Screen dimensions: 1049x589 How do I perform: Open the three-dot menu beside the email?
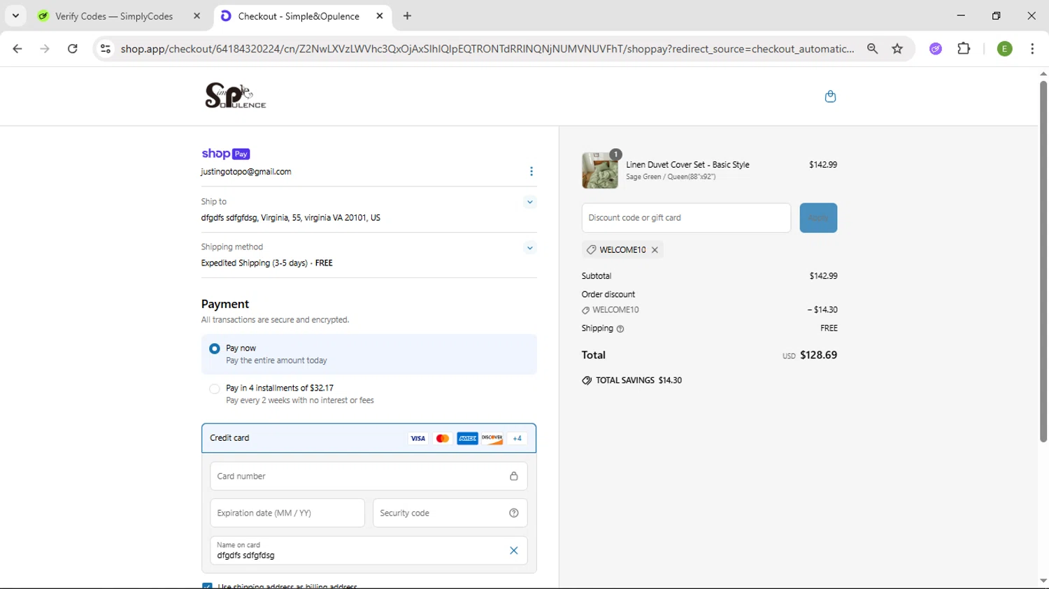(x=531, y=171)
